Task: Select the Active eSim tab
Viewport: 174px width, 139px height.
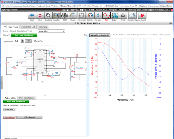Action: tap(10, 98)
